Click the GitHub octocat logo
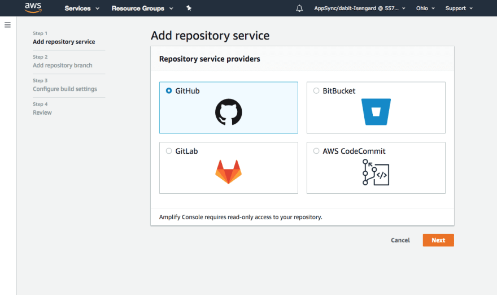The image size is (497, 295). coord(229,112)
